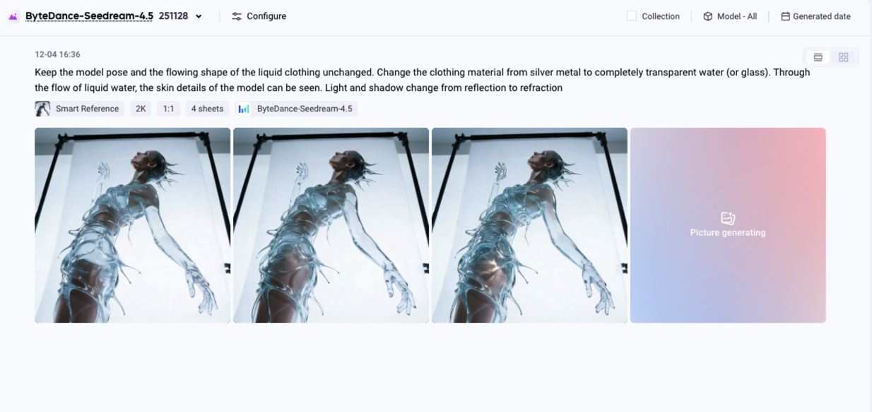872x412 pixels.
Task: Click the Smart Reference thumbnail icon
Action: [42, 109]
